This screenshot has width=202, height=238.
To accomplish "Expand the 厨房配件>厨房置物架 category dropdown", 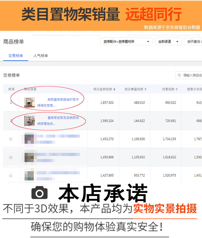I will tap(126, 42).
